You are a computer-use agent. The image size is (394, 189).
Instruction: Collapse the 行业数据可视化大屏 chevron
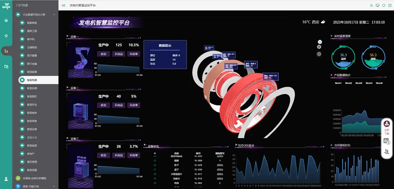(x=54, y=15)
